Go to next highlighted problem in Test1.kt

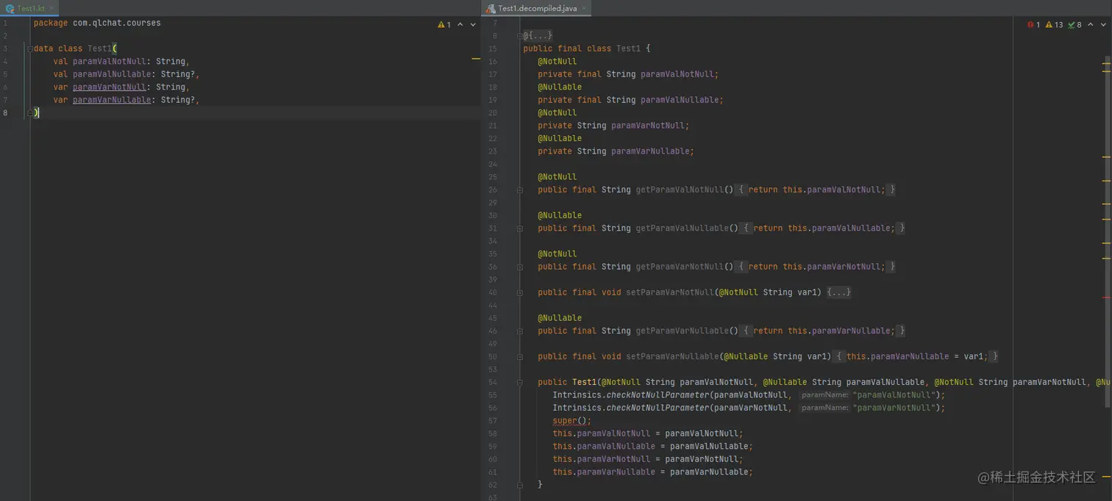click(x=474, y=24)
